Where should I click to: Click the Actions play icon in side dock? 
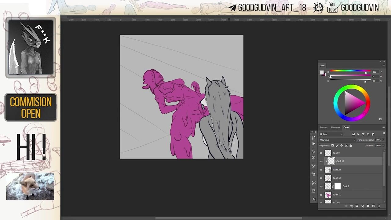[314, 144]
